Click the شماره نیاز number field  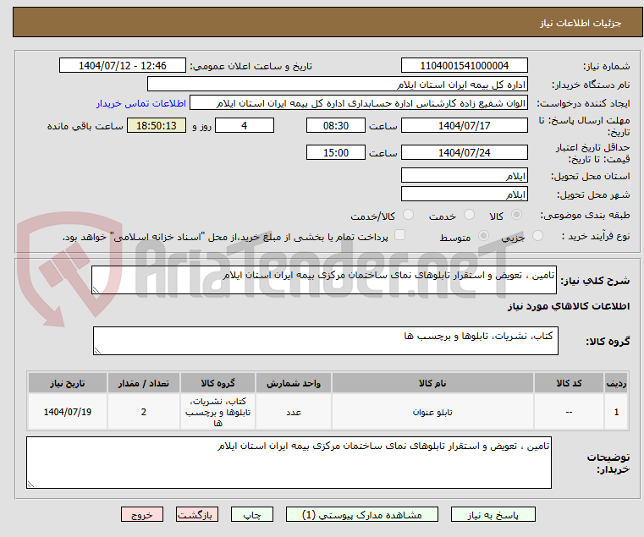coord(464,66)
